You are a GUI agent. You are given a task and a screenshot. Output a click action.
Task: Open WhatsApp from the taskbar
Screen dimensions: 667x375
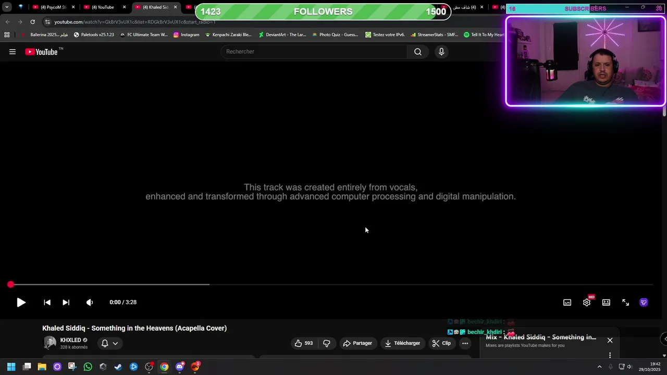pos(88,367)
